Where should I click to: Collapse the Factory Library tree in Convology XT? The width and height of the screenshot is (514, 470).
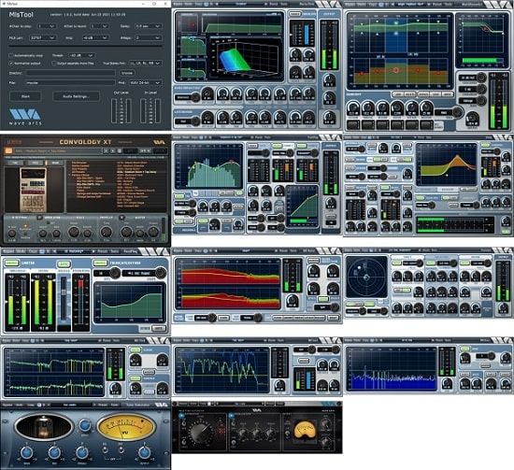click(x=69, y=175)
